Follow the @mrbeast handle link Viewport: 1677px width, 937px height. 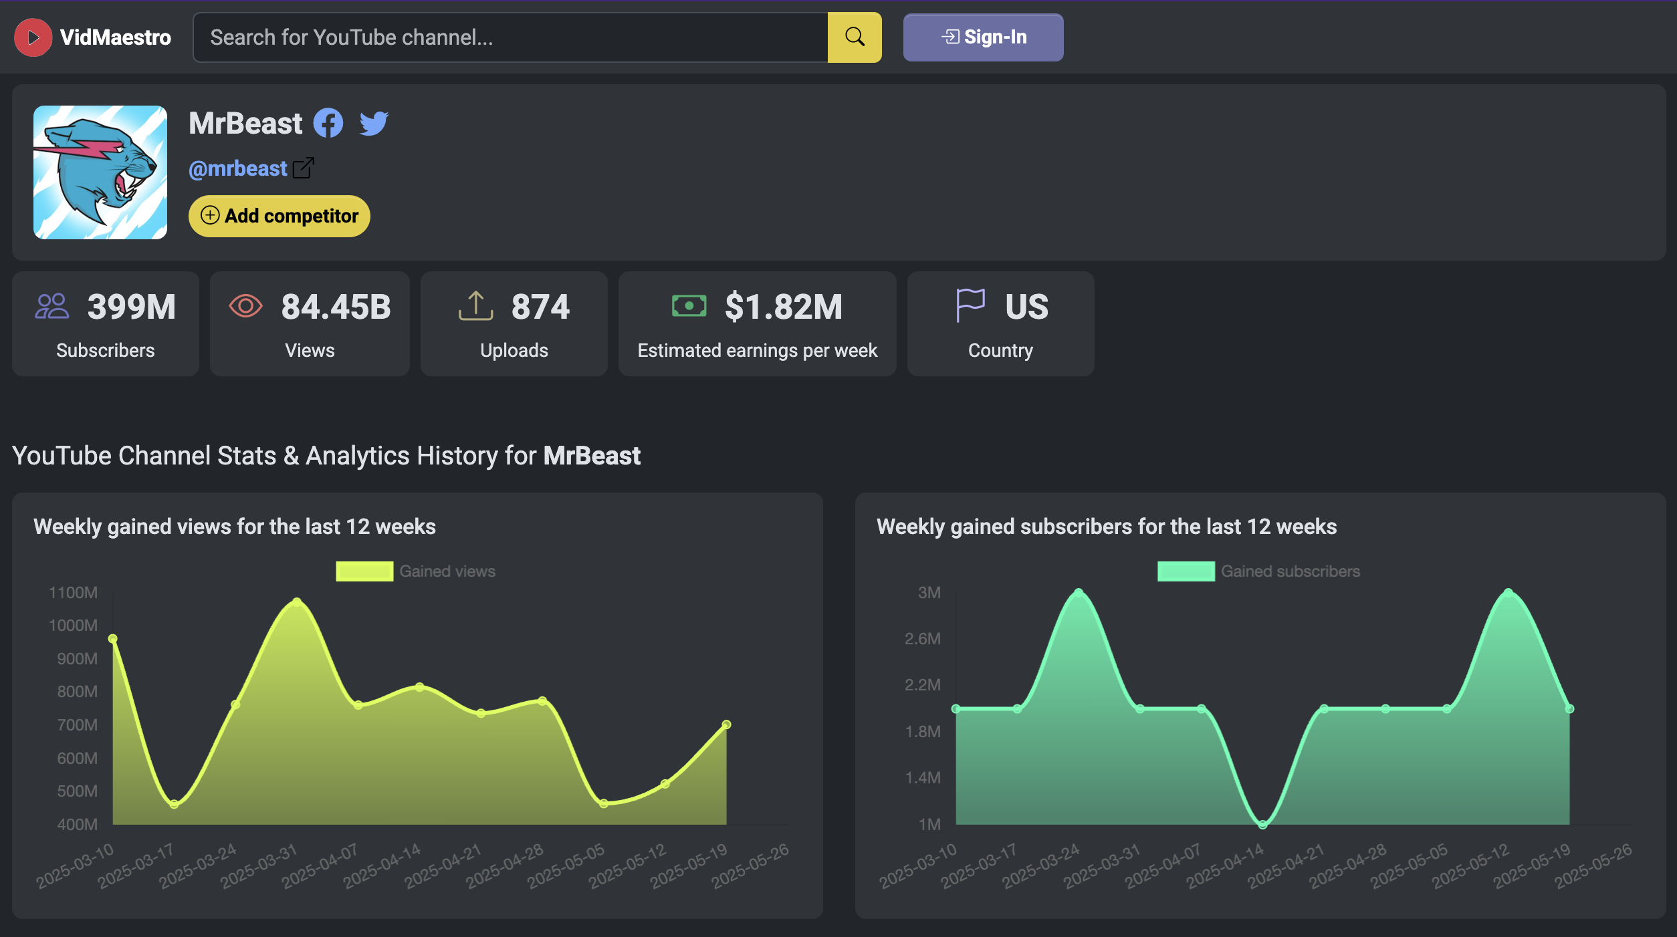coord(238,168)
